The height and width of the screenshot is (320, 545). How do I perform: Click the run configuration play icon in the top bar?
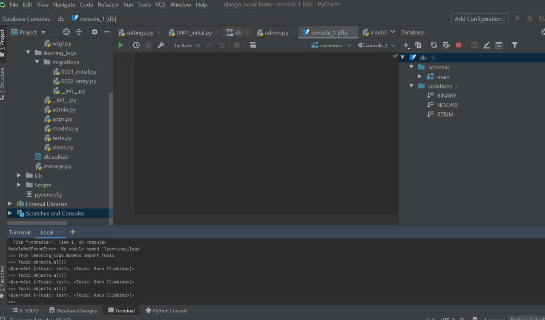click(x=518, y=18)
